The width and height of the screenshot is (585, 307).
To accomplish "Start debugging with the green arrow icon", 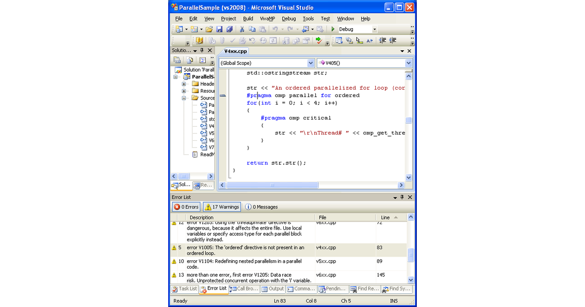I will point(333,29).
